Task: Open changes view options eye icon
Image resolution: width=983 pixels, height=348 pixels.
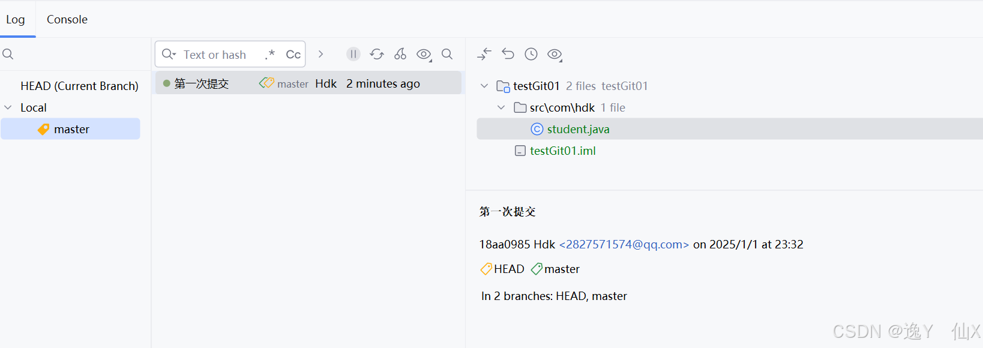Action: point(555,55)
